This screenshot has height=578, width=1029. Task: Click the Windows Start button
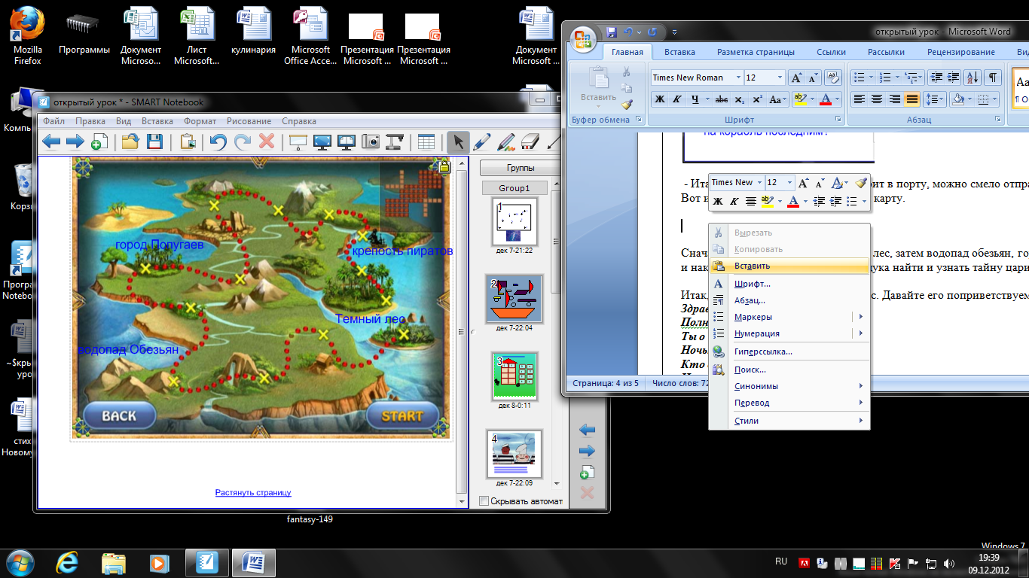(19, 561)
